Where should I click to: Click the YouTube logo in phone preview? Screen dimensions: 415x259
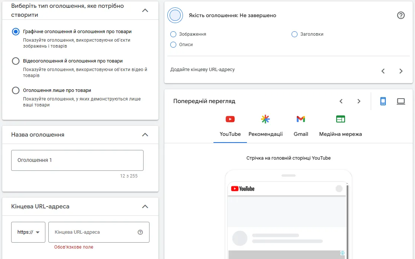[243, 189]
